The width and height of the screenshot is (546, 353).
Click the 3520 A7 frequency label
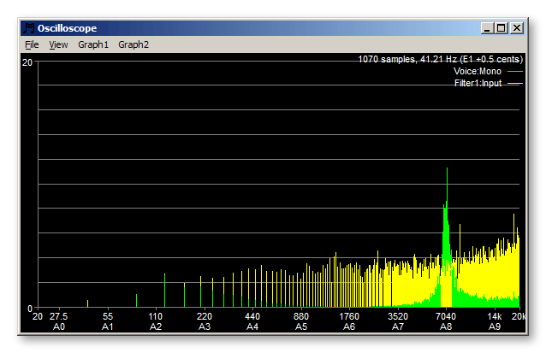pos(398,321)
